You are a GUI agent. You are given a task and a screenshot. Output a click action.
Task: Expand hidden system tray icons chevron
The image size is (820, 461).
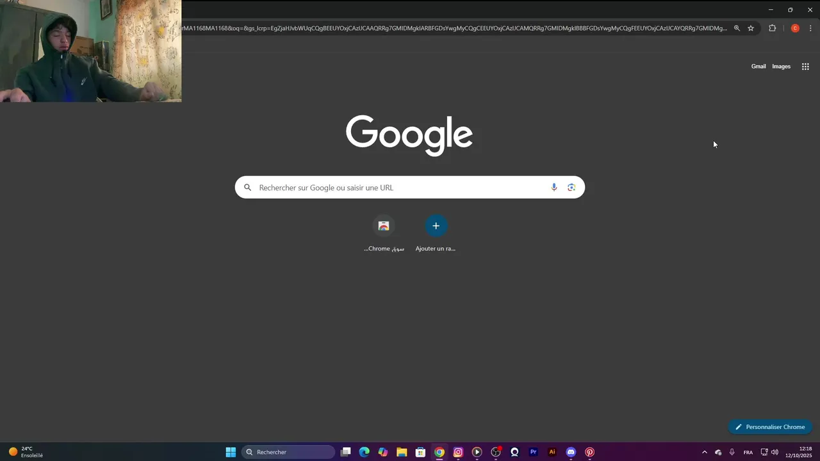click(x=705, y=452)
